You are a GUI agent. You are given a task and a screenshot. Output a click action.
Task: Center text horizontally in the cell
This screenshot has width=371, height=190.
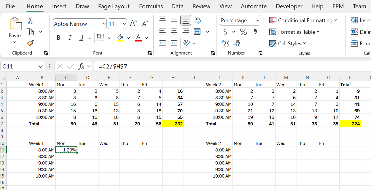(x=174, y=31)
